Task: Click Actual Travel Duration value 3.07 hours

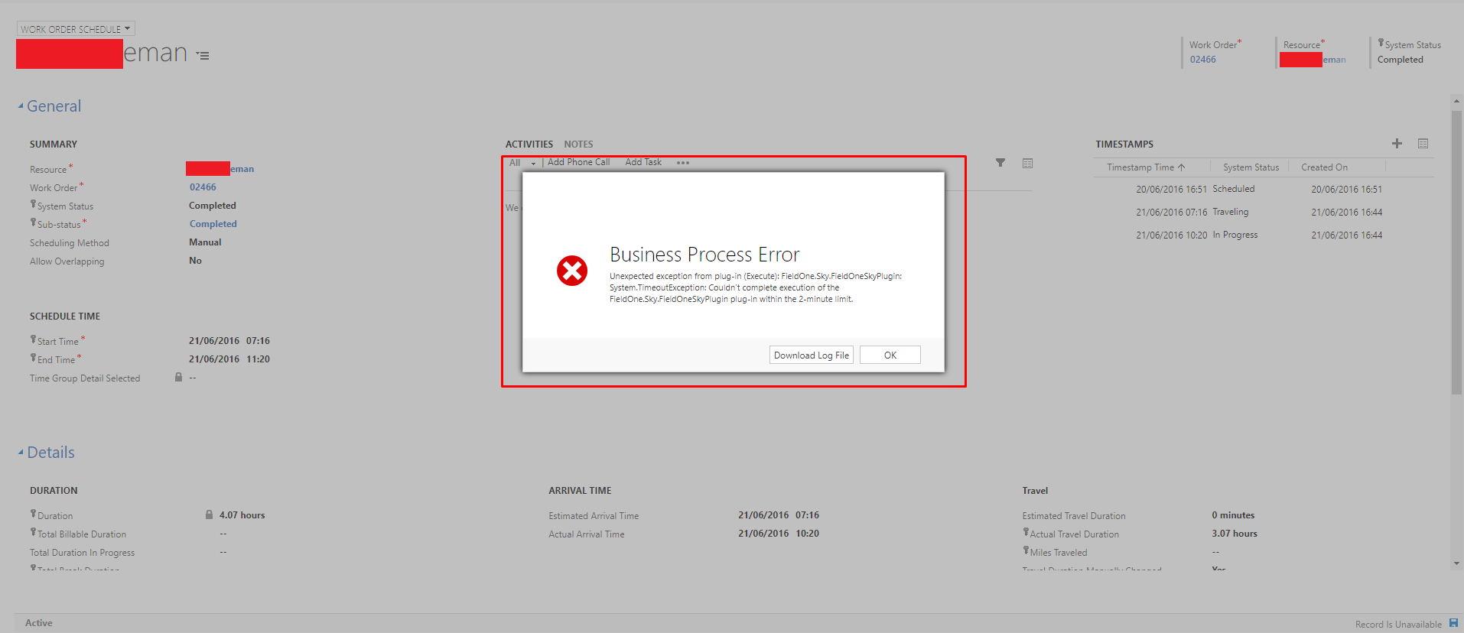Action: [1235, 534]
